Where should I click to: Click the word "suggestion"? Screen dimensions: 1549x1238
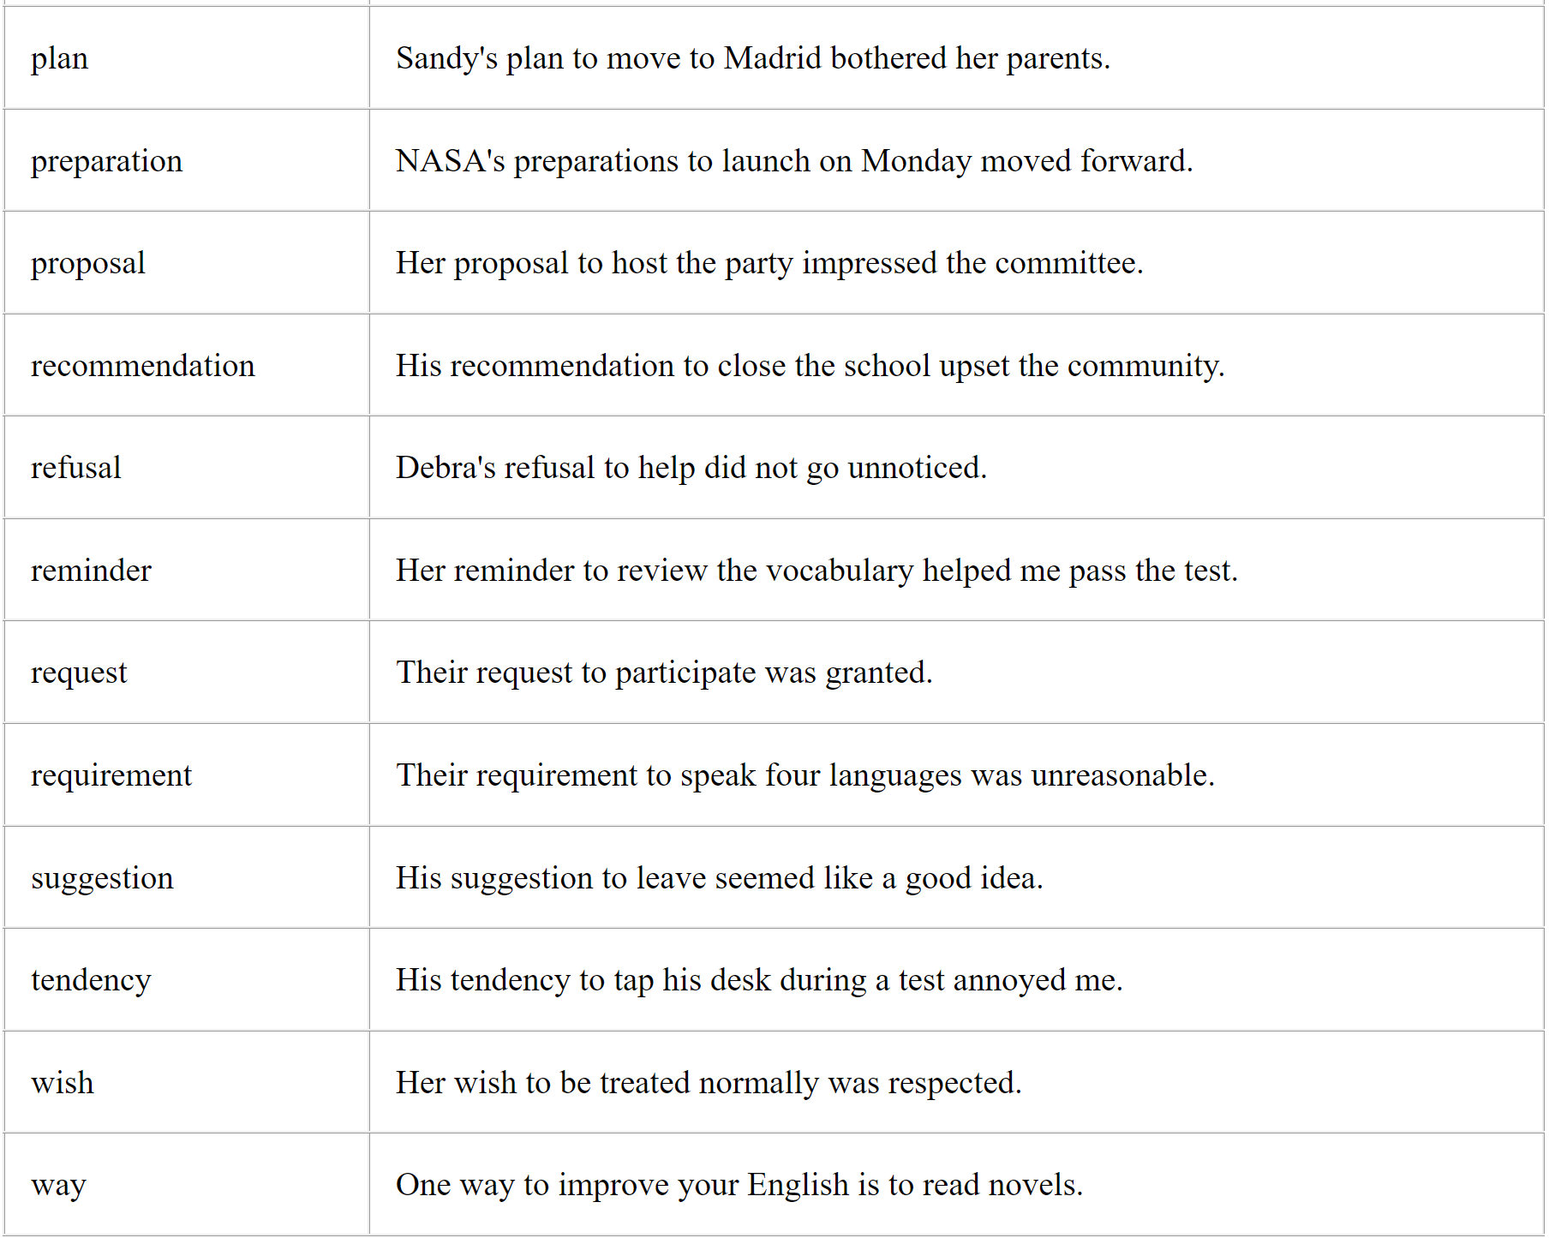(102, 878)
